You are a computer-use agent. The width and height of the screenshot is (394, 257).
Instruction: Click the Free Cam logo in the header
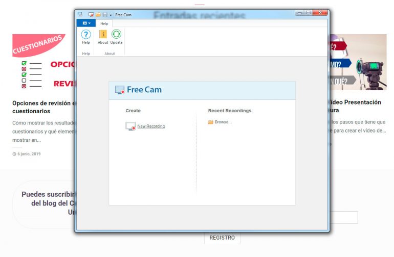point(139,90)
